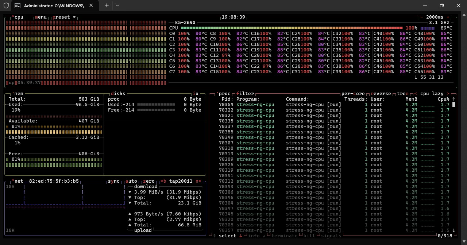Toggle the net box label
The width and height of the screenshot is (467, 245).
18,181
